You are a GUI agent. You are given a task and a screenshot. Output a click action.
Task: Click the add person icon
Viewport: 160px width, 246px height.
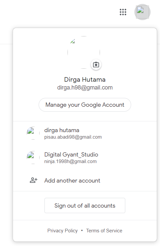click(x=33, y=180)
